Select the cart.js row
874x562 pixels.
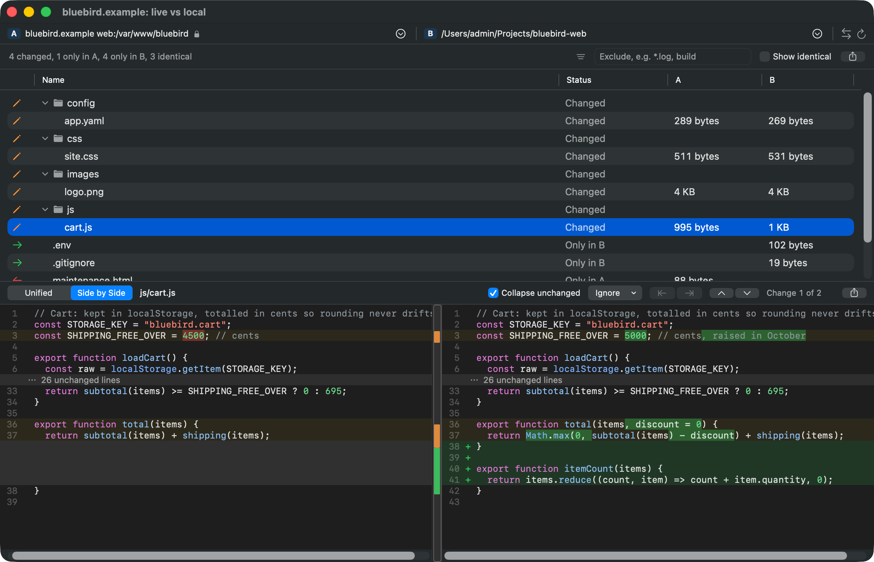click(x=430, y=227)
